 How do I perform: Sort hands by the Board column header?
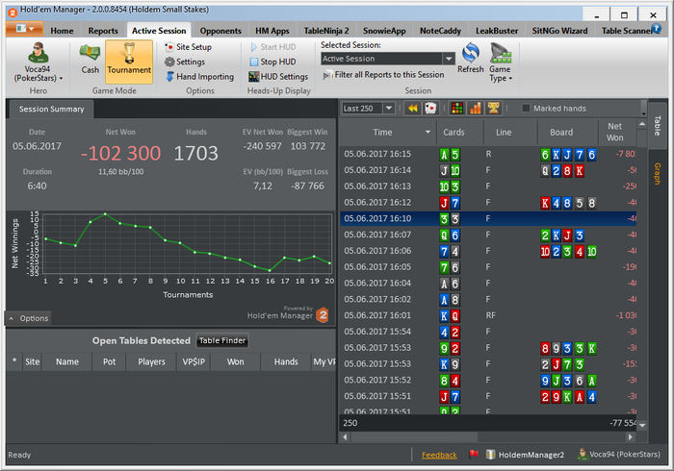coord(567,132)
